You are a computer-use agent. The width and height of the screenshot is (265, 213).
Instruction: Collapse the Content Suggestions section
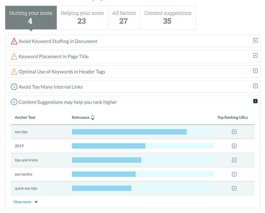tap(255, 101)
